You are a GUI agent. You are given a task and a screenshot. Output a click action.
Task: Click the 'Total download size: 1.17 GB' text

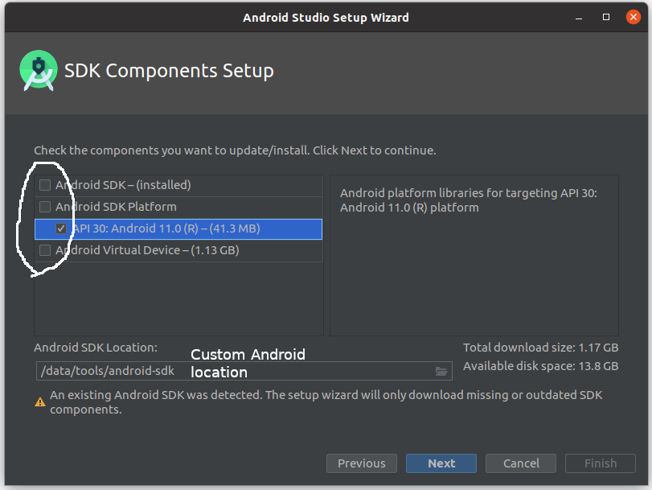(540, 348)
